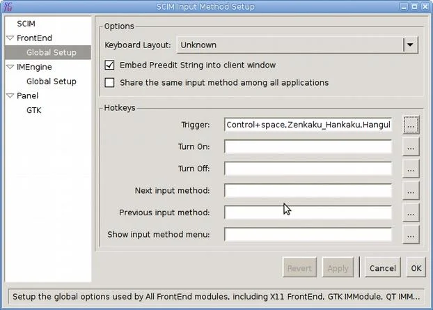Uncheck Embed Preedit String into client window
The image size is (433, 310).
click(109, 65)
